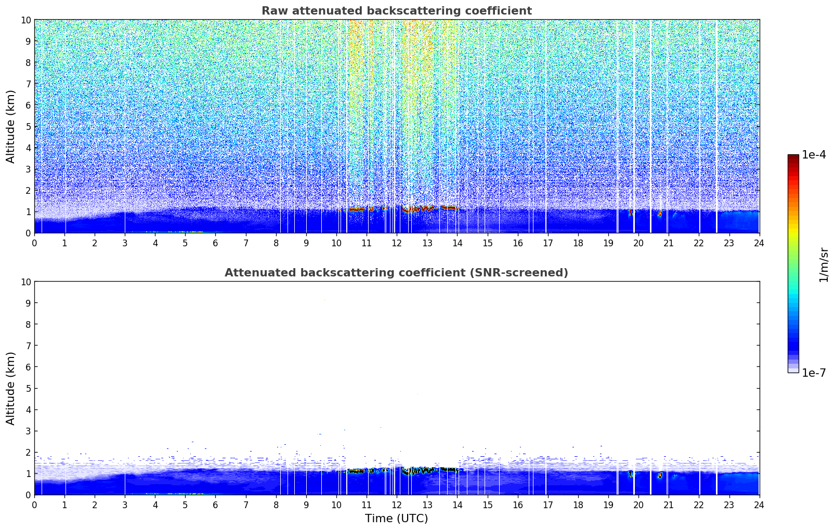Click the 'Time (UTC)' axis label
Viewport: 835px width, 530px height.
(x=396, y=519)
